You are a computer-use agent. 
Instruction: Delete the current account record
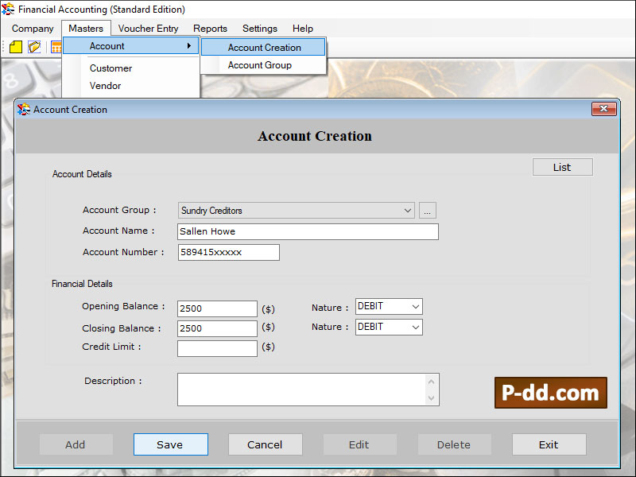pyautogui.click(x=454, y=444)
